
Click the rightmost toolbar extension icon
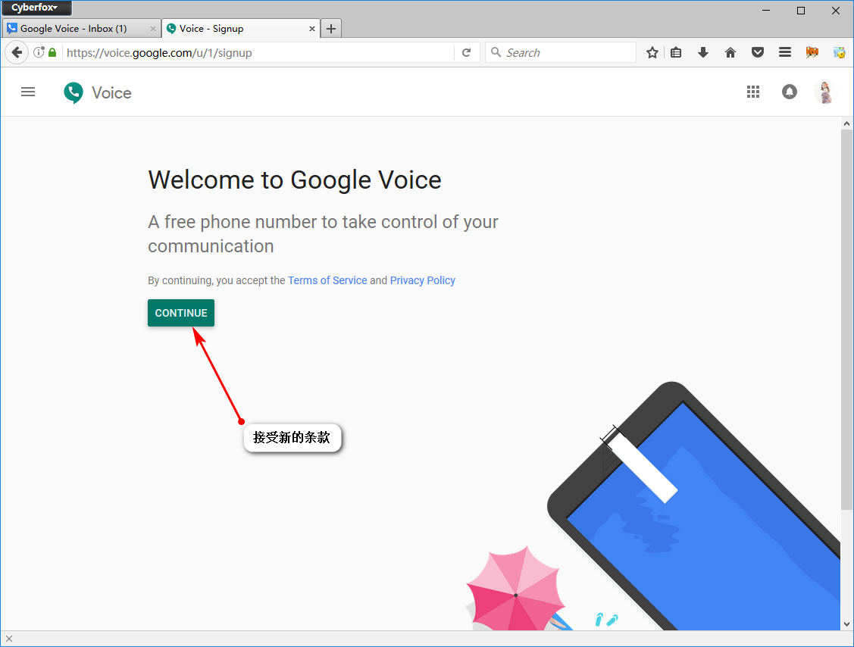(840, 53)
